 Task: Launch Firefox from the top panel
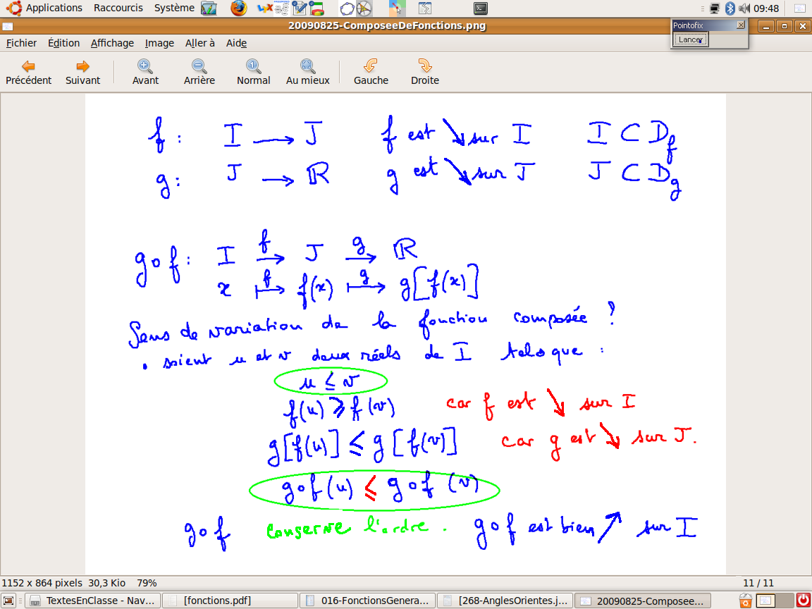tap(239, 8)
